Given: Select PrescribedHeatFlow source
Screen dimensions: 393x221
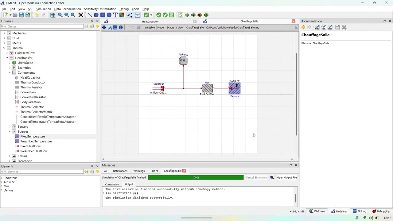Looking at the screenshot, I should 34,151.
